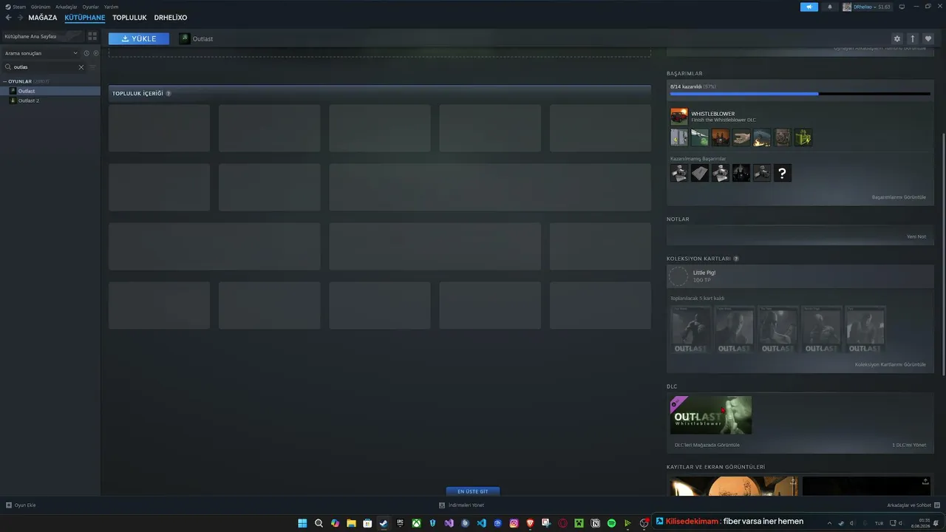
Task: Open the Arama sonuçları collection dropdown
Action: (41, 53)
